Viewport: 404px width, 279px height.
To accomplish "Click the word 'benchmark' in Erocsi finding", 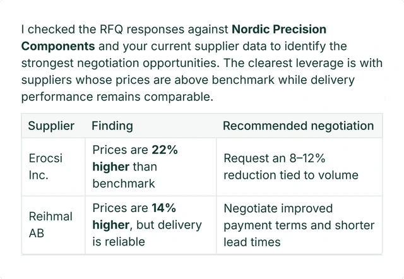I will click(124, 184).
